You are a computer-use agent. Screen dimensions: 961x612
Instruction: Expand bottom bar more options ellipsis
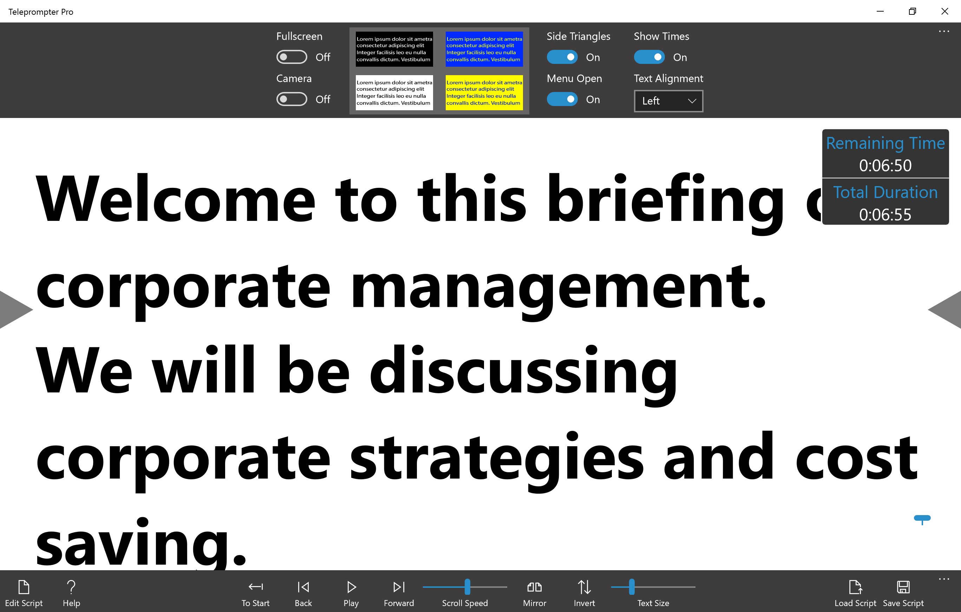point(943,579)
